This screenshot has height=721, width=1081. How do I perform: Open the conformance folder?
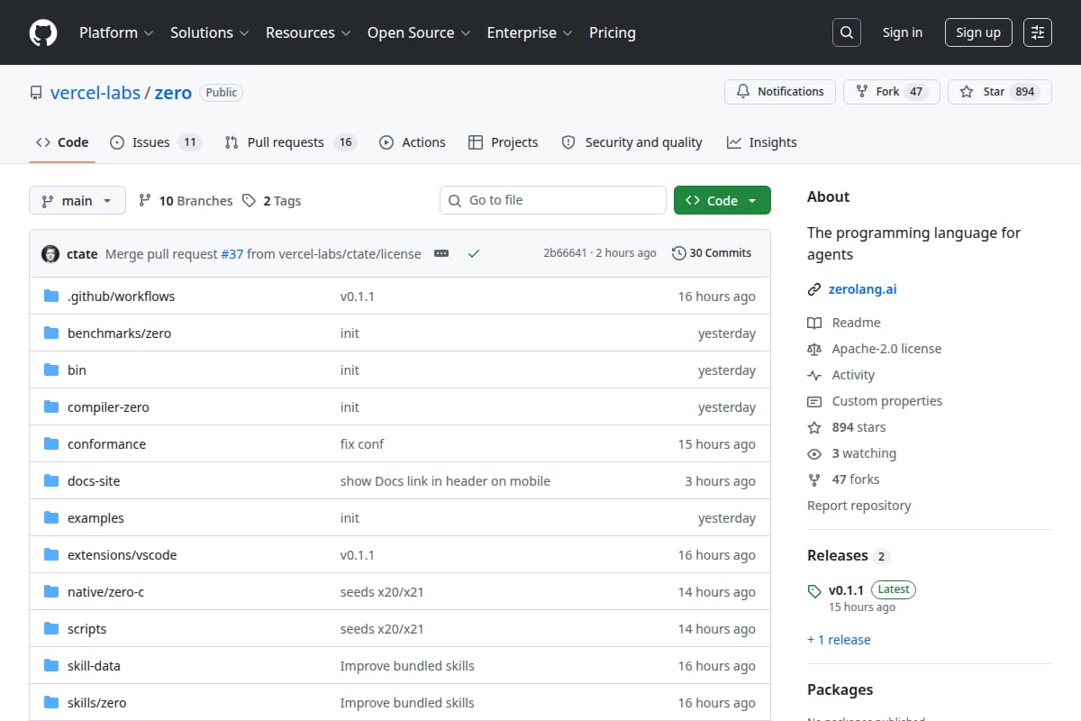[106, 444]
